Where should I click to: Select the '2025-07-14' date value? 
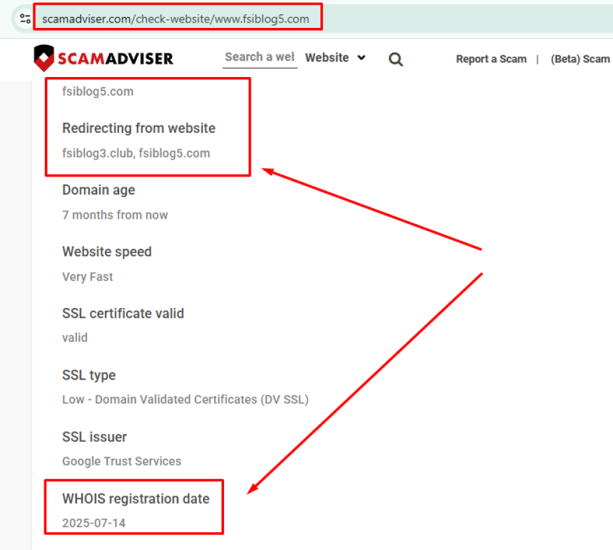(x=94, y=523)
